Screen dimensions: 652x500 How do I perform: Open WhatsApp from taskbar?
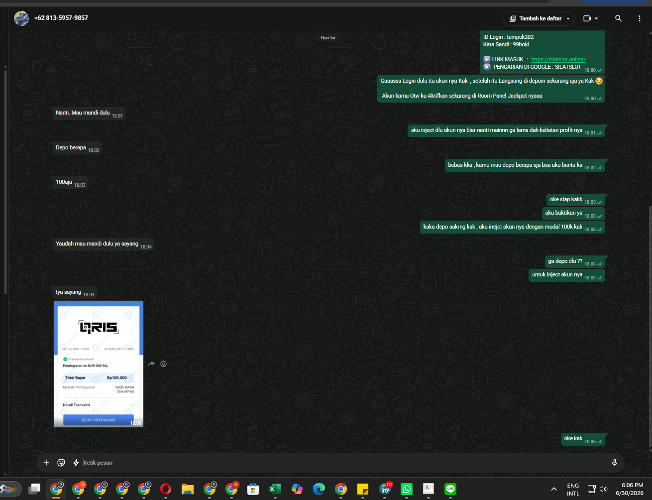pos(407,489)
